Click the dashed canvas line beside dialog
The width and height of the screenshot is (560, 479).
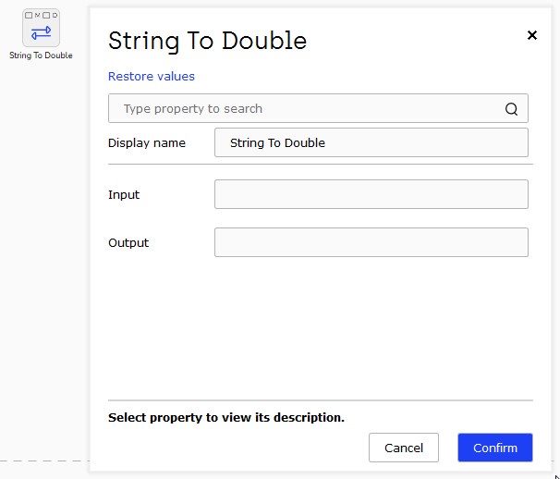tap(44, 461)
